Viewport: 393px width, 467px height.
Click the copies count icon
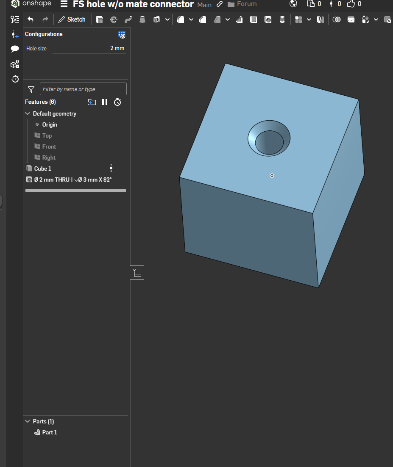tap(311, 3)
